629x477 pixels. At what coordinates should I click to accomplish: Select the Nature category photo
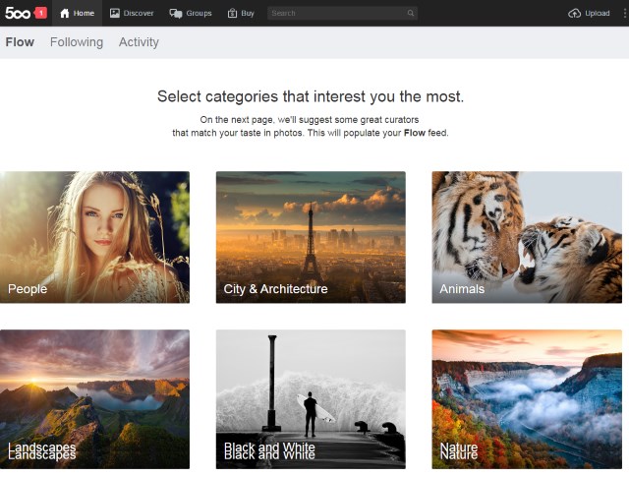point(527,399)
